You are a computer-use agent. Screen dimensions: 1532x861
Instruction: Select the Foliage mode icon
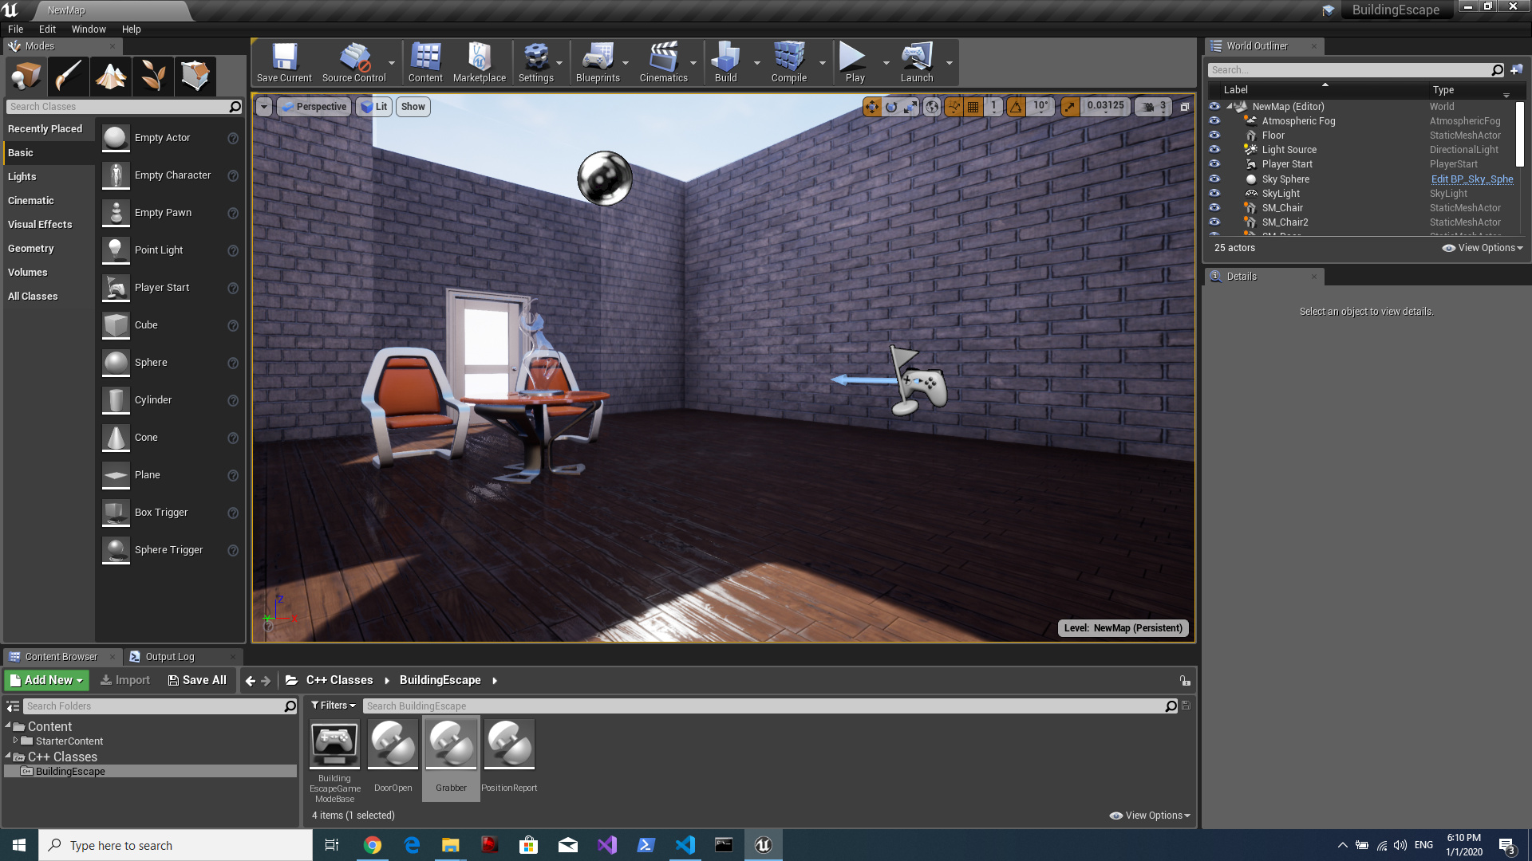coord(152,77)
